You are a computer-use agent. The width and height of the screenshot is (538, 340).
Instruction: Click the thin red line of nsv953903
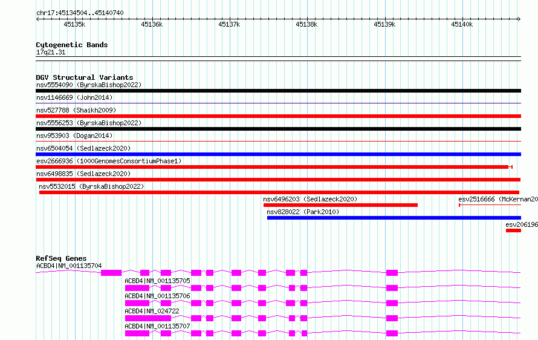(x=278, y=141)
